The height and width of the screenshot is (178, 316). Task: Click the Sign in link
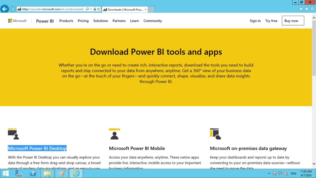tap(255, 21)
